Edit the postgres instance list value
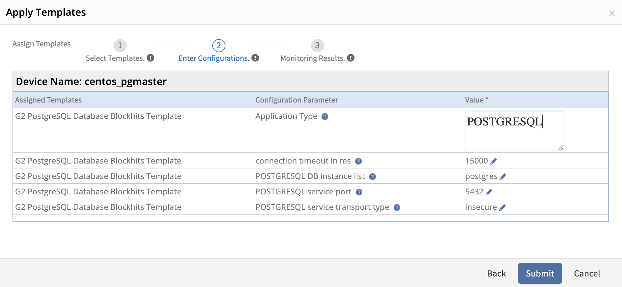 pyautogui.click(x=503, y=177)
